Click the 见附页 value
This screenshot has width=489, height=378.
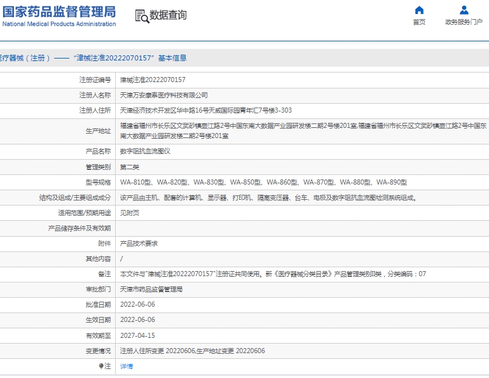(x=130, y=213)
